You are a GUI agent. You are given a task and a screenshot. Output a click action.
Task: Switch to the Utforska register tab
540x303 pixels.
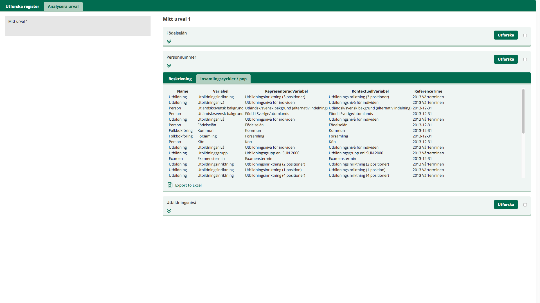tap(22, 6)
